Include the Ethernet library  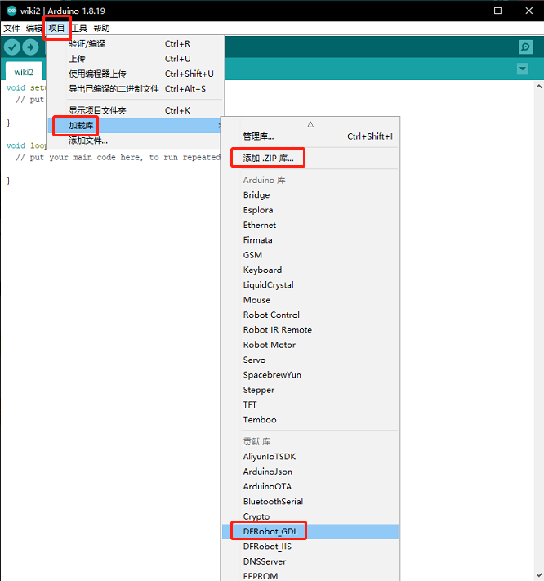[x=310, y=225]
